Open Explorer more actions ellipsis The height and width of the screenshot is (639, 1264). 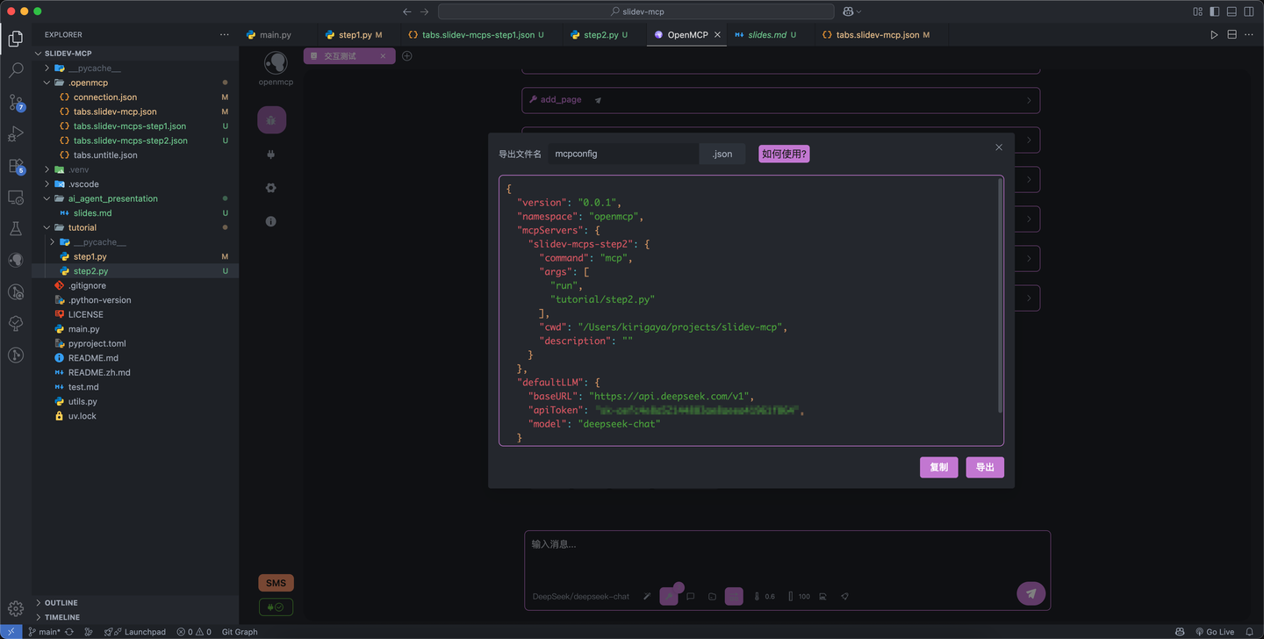tap(225, 35)
